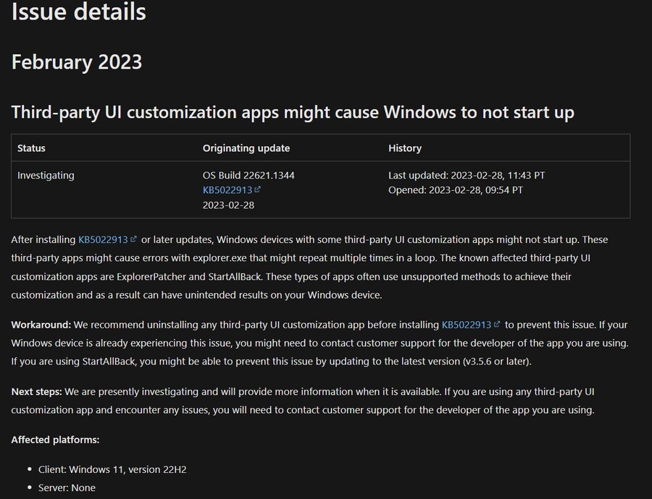This screenshot has width=652, height=499.
Task: Select the OS Build 22621.1344 text
Action: pyautogui.click(x=248, y=175)
